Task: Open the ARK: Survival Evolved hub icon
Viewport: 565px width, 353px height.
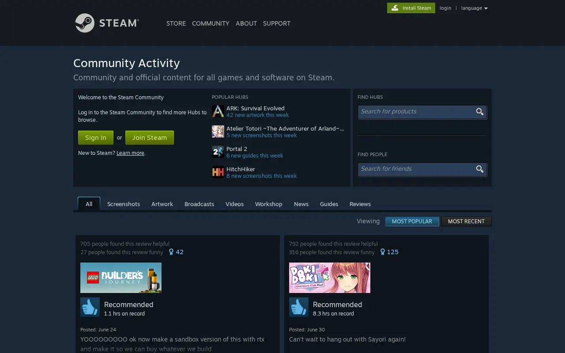Action: point(218,111)
